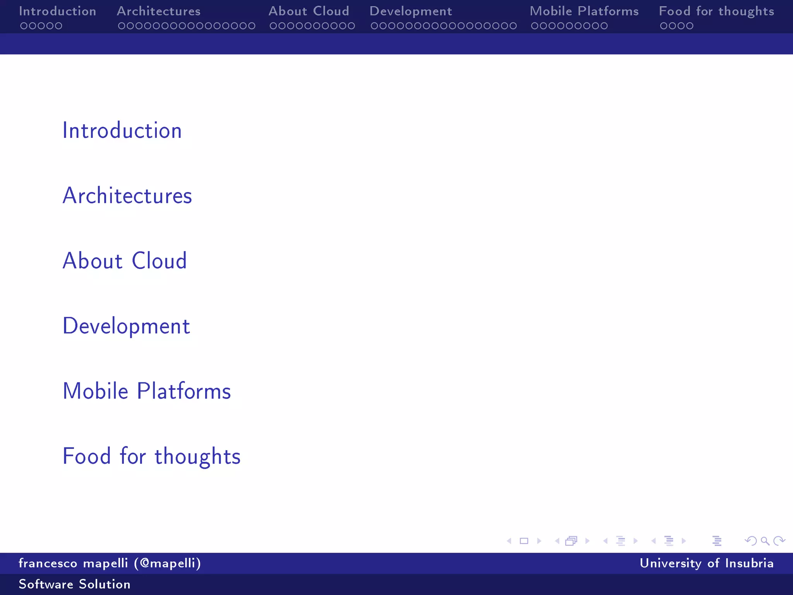The height and width of the screenshot is (595, 793).
Task: Click University of Insubria footer text
Action: [x=707, y=563]
